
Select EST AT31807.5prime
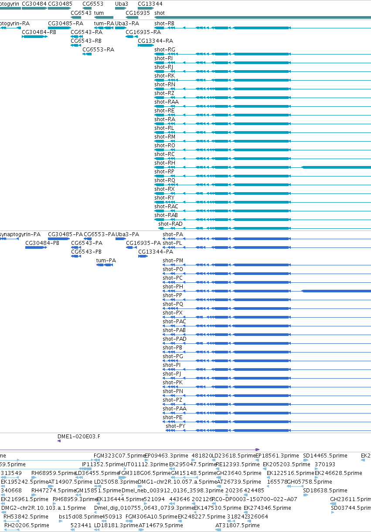[x=238, y=525]
